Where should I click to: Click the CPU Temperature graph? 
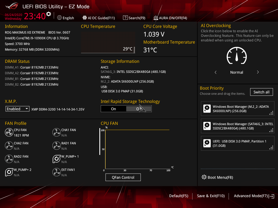click(x=108, y=43)
